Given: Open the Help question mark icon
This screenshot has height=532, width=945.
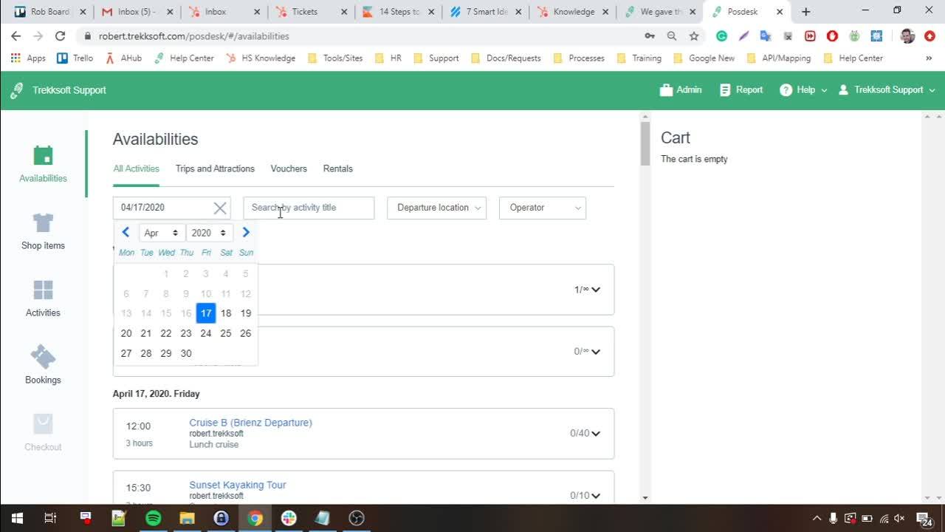Looking at the screenshot, I should [785, 89].
